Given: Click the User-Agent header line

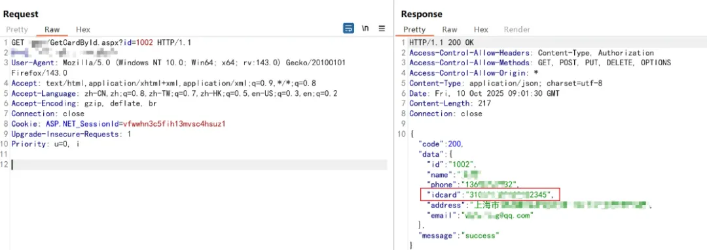Looking at the screenshot, I should 179,67.
